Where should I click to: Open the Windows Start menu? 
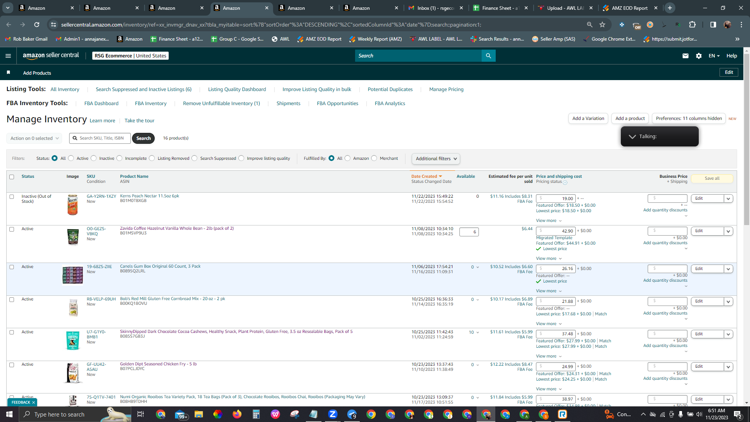(9, 414)
